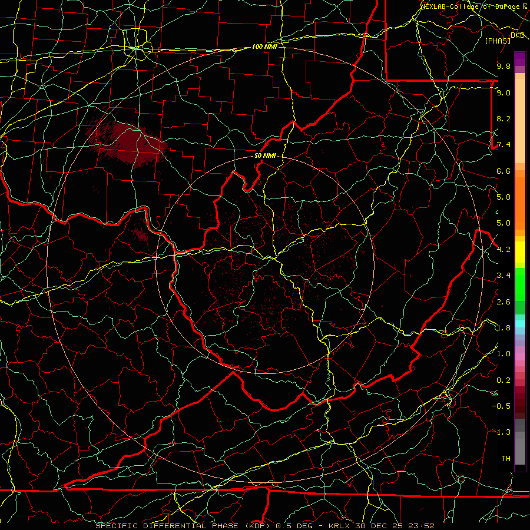Click the "100 NMI" range ring label
Viewport: 530px width, 530px height.
click(264, 47)
